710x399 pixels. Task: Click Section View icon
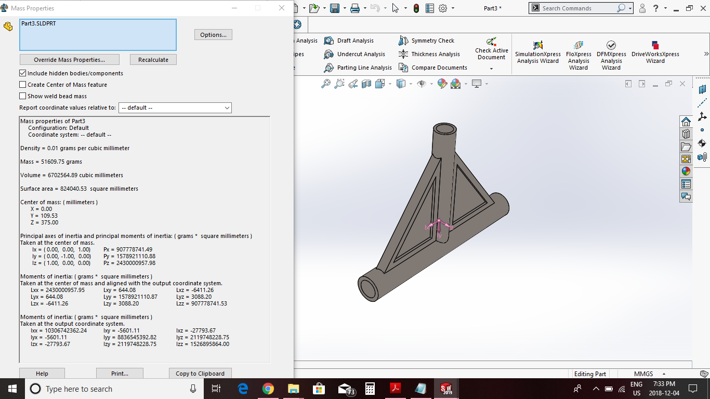pos(366,84)
